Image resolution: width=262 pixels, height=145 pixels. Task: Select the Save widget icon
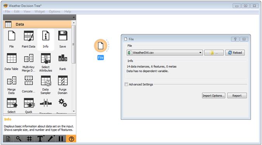[63, 35]
